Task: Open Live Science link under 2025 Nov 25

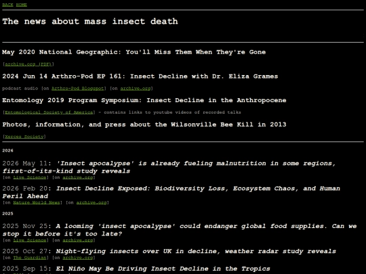Action: click(30, 240)
